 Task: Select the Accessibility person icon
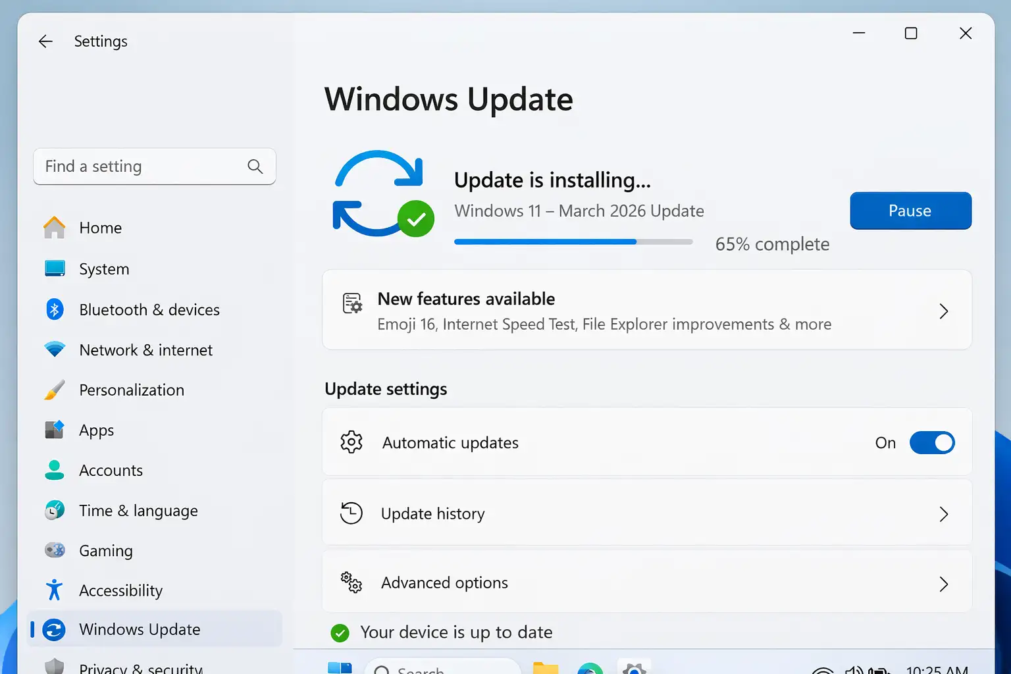click(x=55, y=590)
